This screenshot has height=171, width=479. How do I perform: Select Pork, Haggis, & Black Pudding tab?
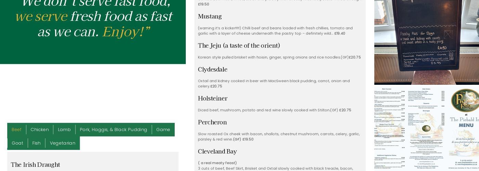[x=114, y=130]
